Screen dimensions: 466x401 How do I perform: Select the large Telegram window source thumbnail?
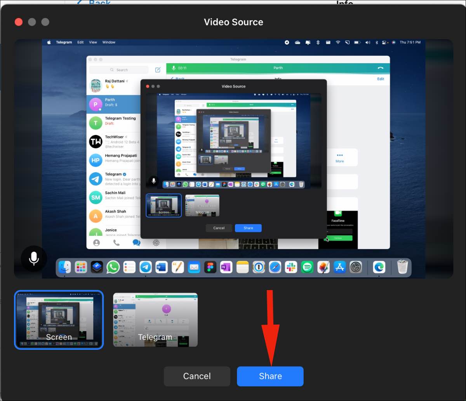point(155,320)
